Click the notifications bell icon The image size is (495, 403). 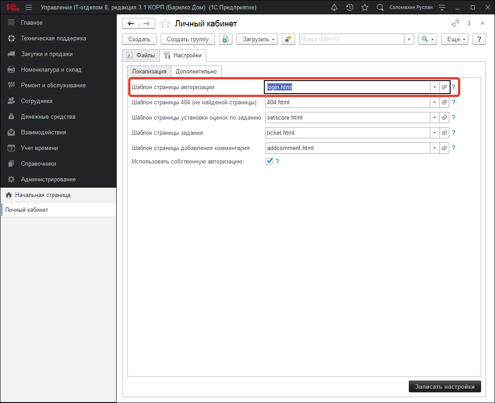tap(334, 8)
